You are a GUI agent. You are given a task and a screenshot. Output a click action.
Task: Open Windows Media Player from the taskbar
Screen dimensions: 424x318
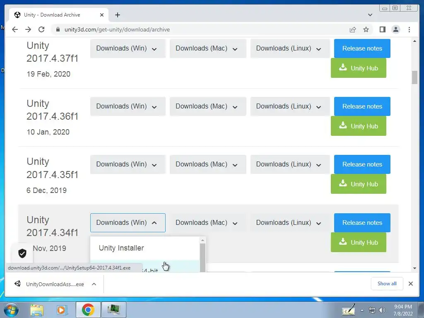(x=62, y=310)
